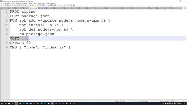Screen dimensions: 187x105
Task: Click the Replace toolbar icon
Action: (33, 5)
